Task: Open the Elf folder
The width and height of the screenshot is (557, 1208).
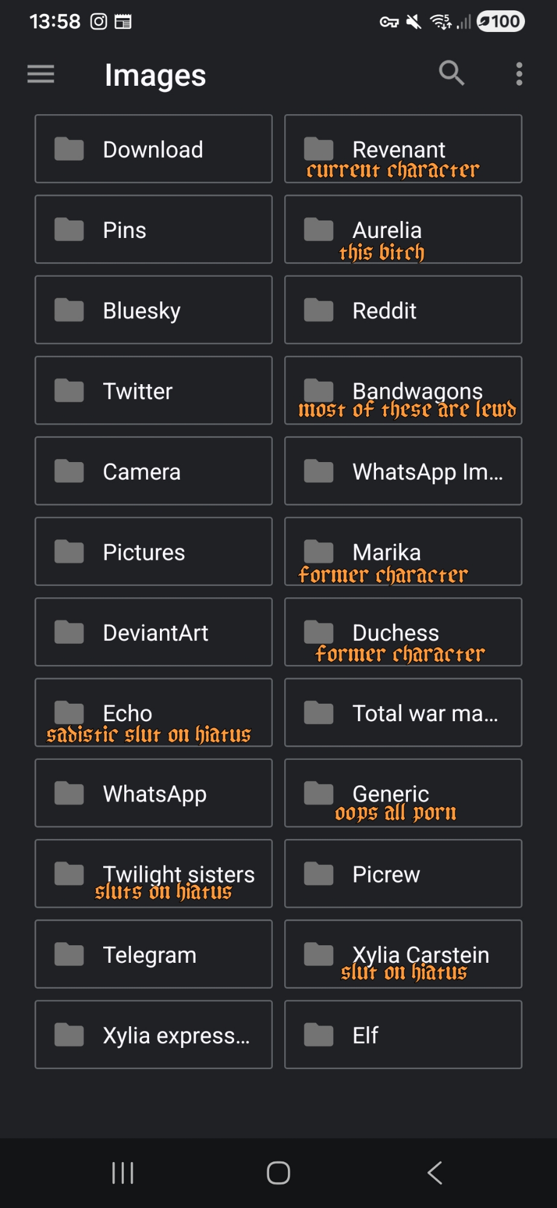Action: [x=403, y=1035]
